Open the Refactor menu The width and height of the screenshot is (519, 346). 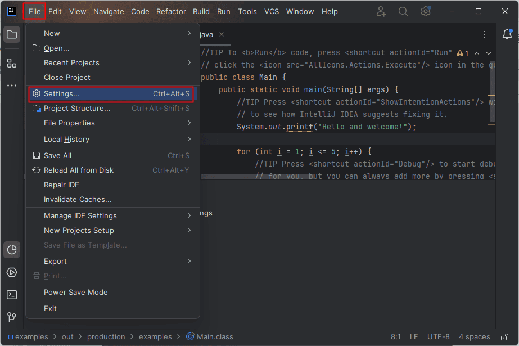coord(171,12)
